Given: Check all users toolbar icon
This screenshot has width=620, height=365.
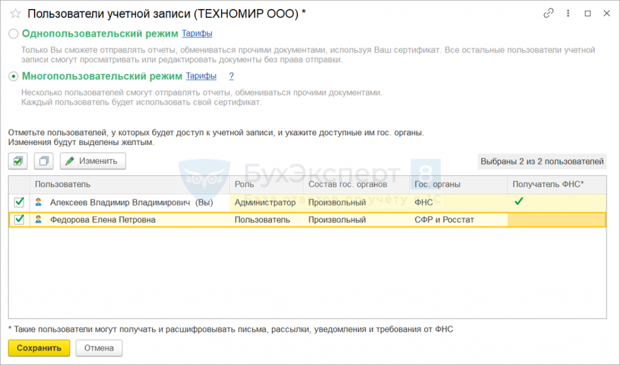Looking at the screenshot, I should (x=18, y=161).
